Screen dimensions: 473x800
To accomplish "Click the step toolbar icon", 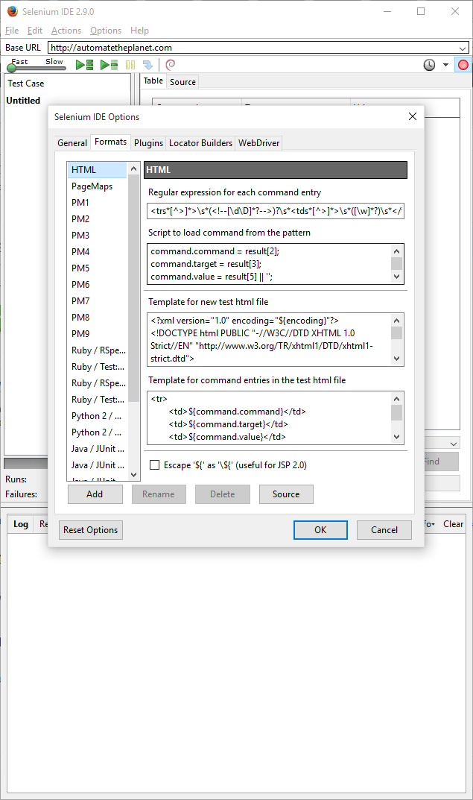I will coord(147,65).
